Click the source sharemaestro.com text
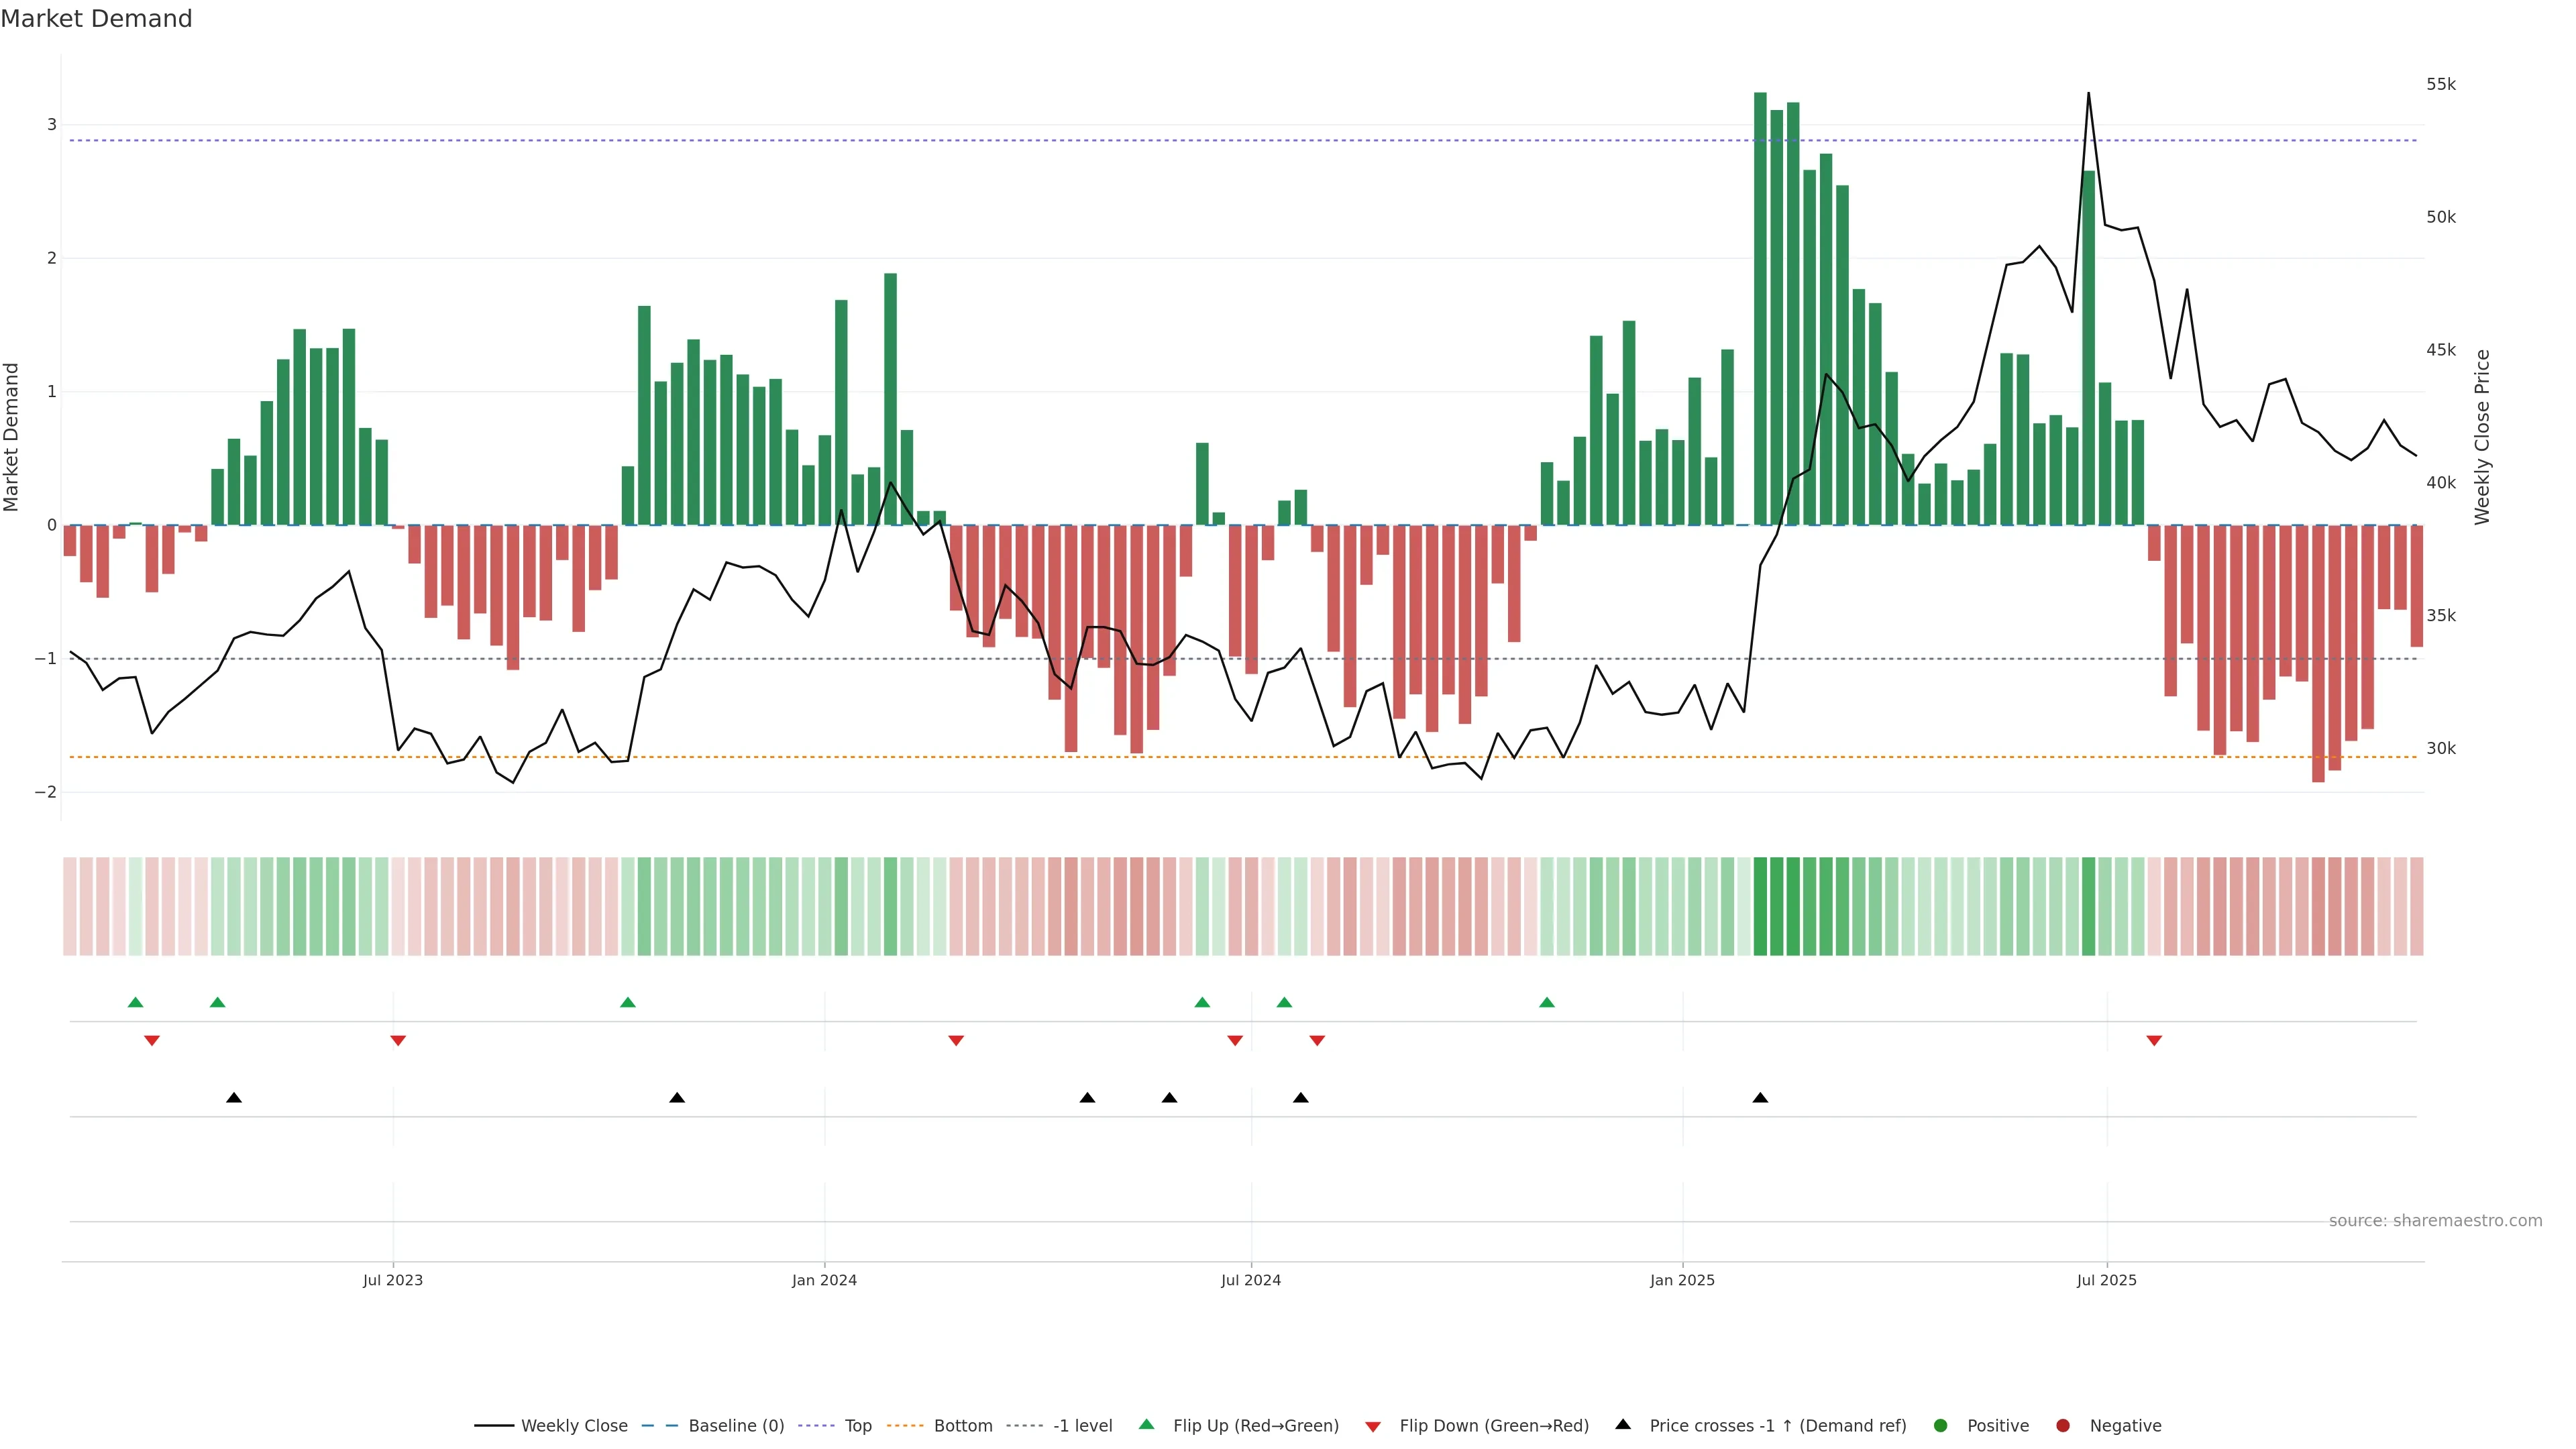 [x=2435, y=1221]
